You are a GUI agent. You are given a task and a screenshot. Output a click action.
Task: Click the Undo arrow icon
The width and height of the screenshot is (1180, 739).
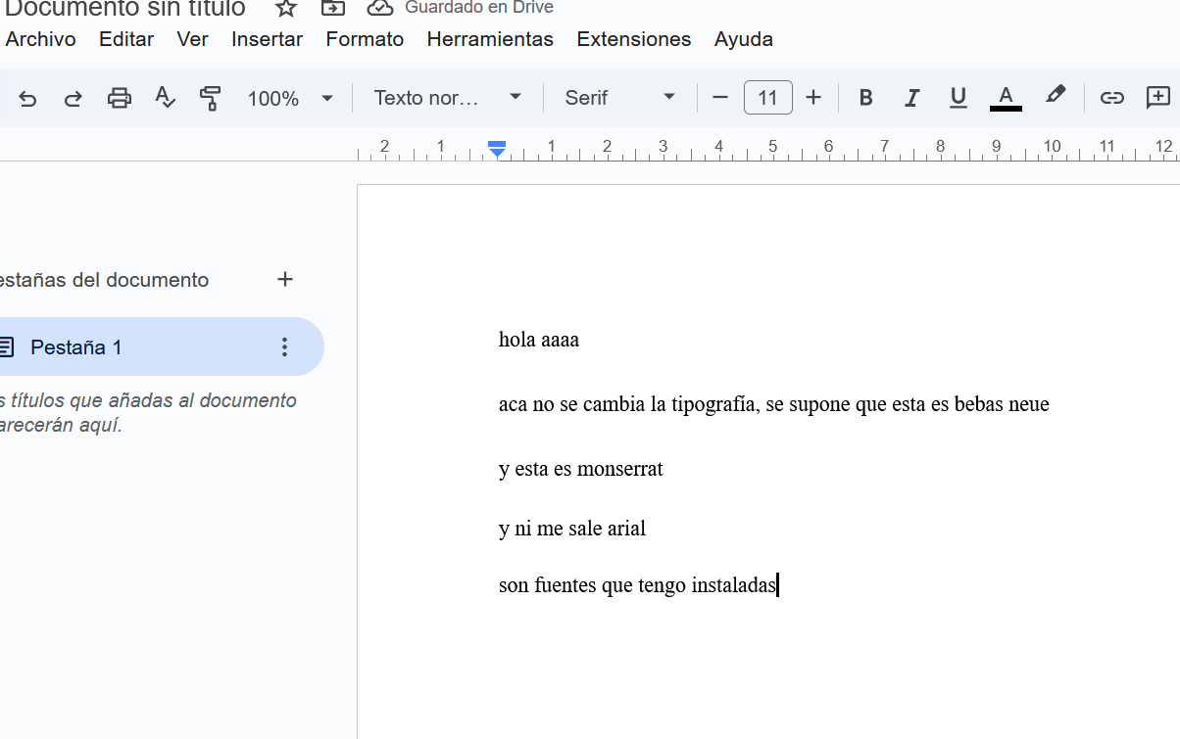tap(27, 98)
